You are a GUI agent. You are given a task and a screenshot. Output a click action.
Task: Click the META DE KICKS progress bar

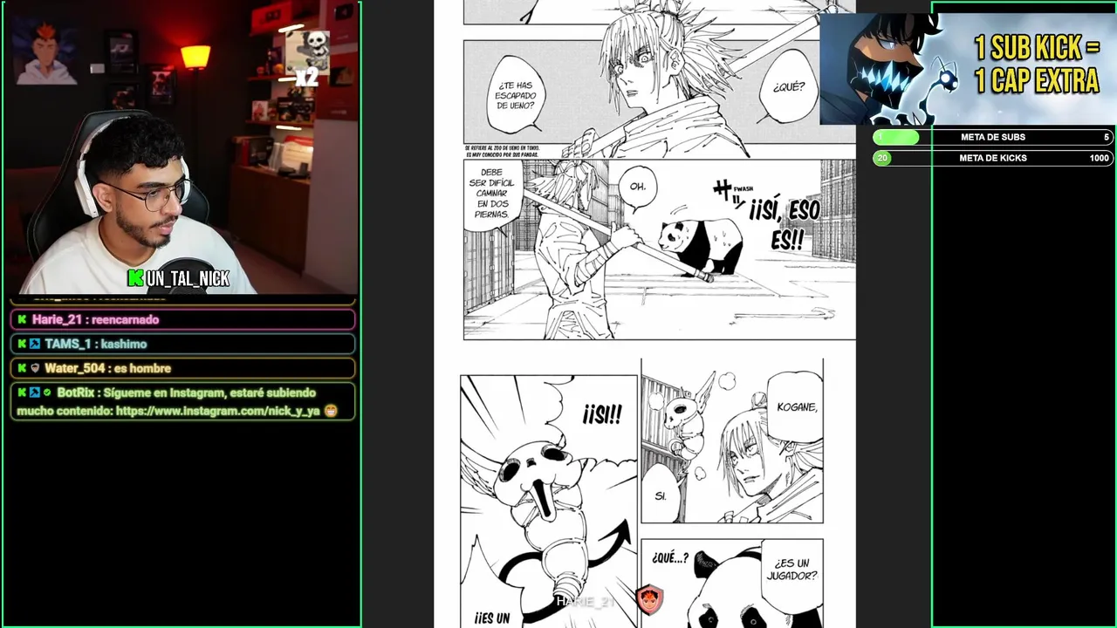point(992,158)
